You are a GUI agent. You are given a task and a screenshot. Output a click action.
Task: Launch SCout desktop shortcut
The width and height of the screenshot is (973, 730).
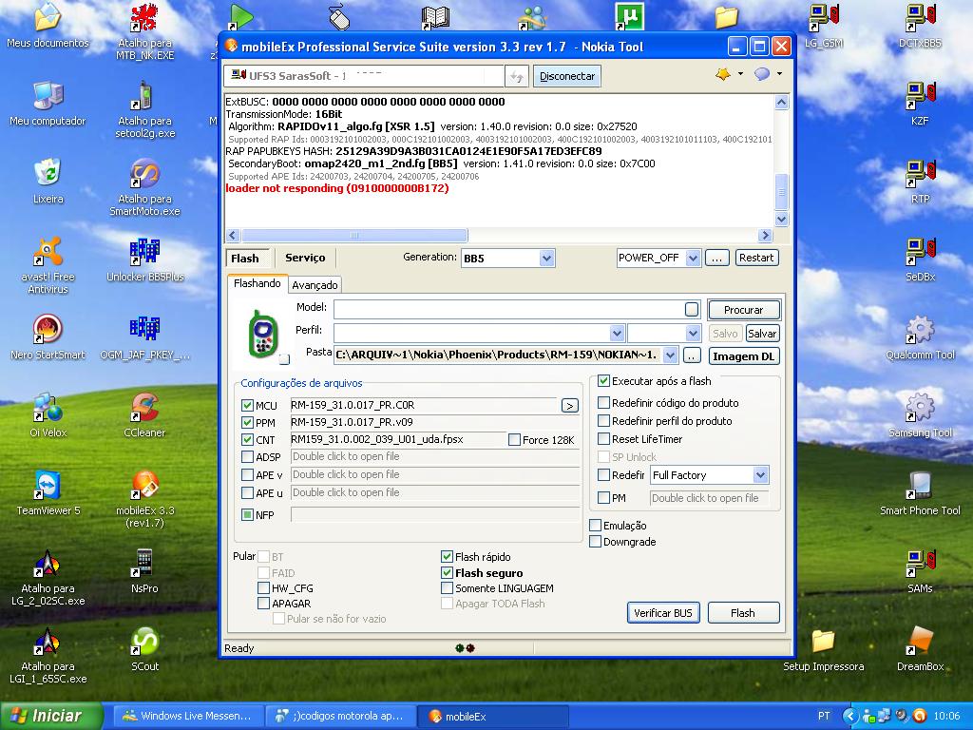[144, 649]
